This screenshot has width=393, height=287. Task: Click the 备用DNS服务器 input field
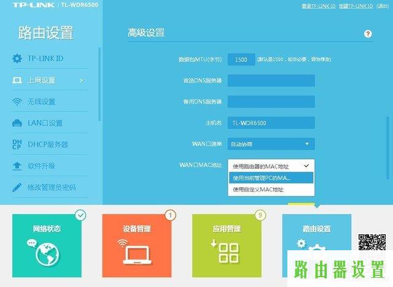(271, 102)
